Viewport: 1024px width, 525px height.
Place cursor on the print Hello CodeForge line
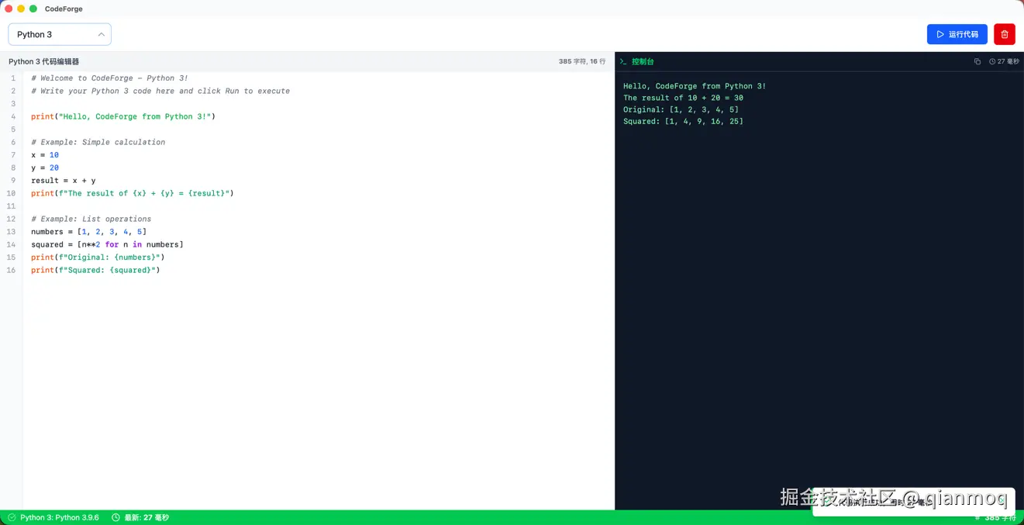(122, 116)
